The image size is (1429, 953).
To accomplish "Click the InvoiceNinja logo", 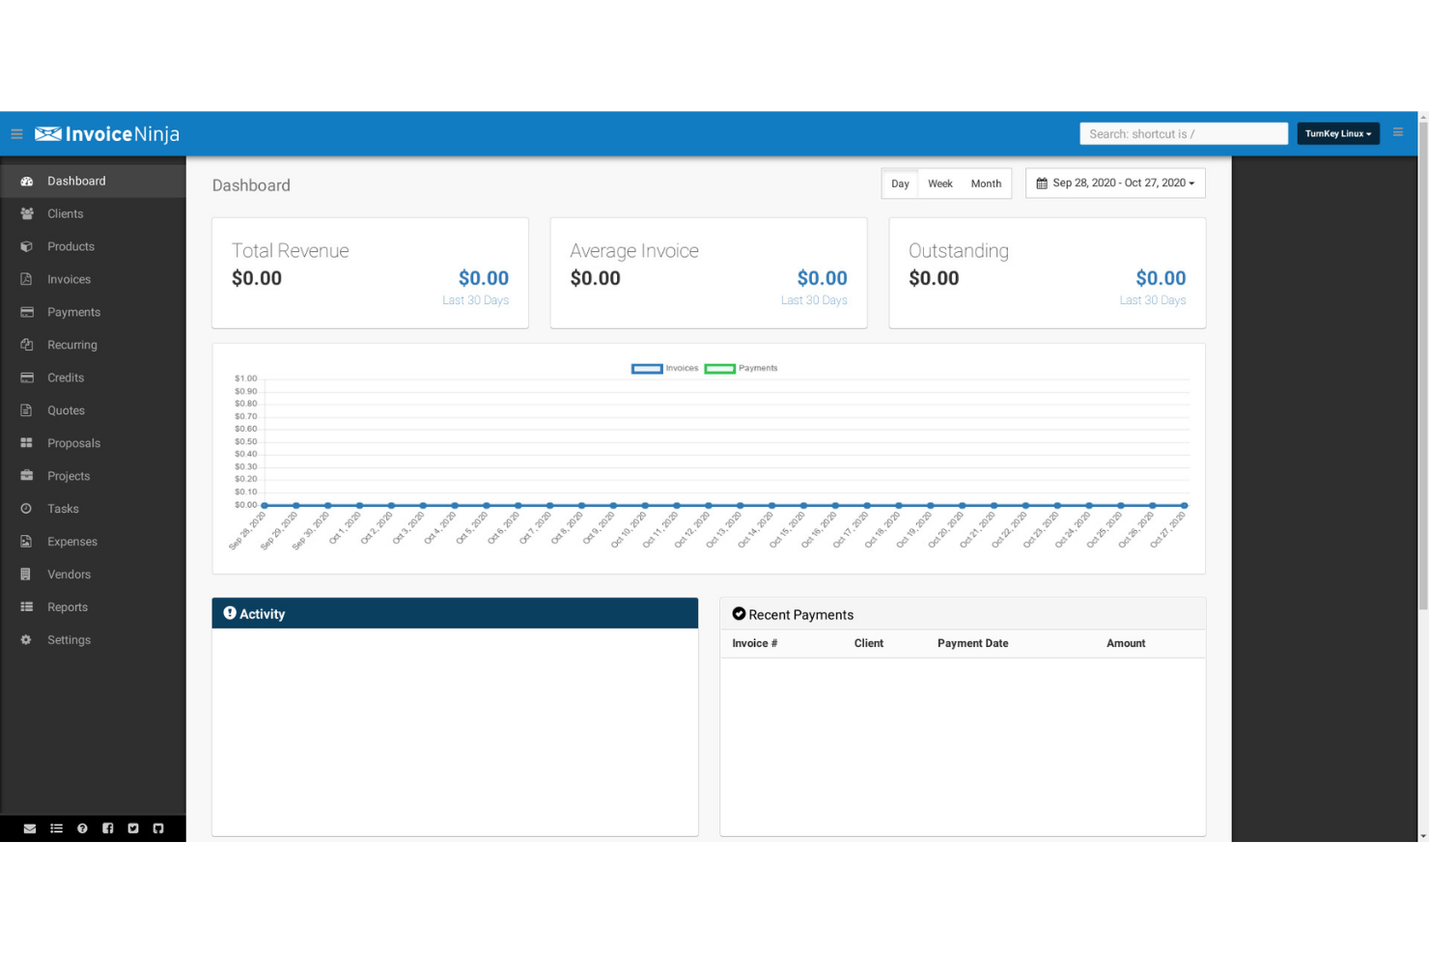I will tap(107, 134).
